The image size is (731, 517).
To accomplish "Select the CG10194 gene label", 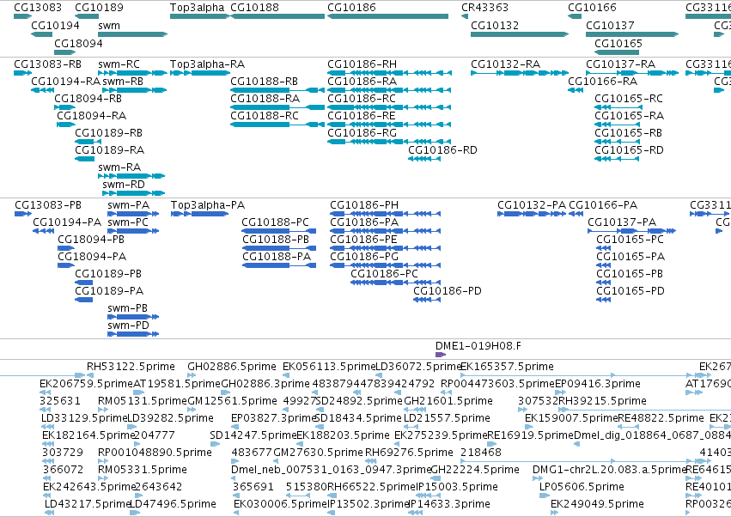I will [x=55, y=25].
